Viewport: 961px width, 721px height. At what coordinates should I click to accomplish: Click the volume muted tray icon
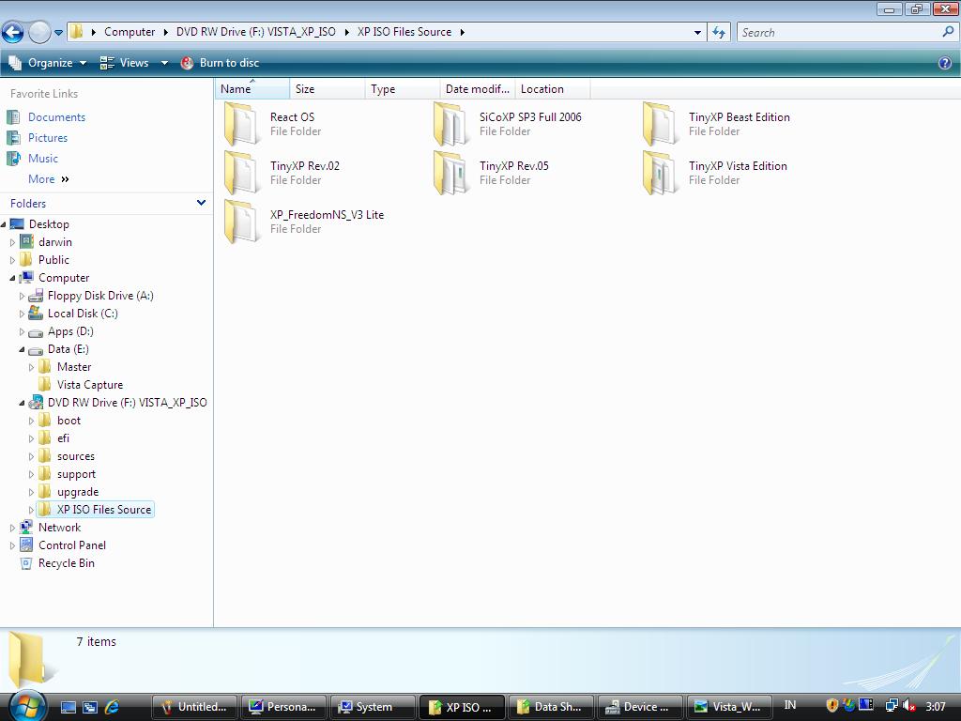908,706
